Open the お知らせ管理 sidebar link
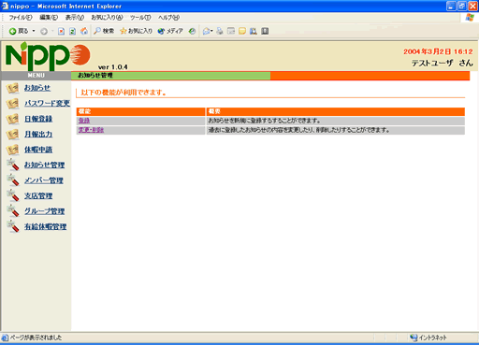 coord(45,165)
